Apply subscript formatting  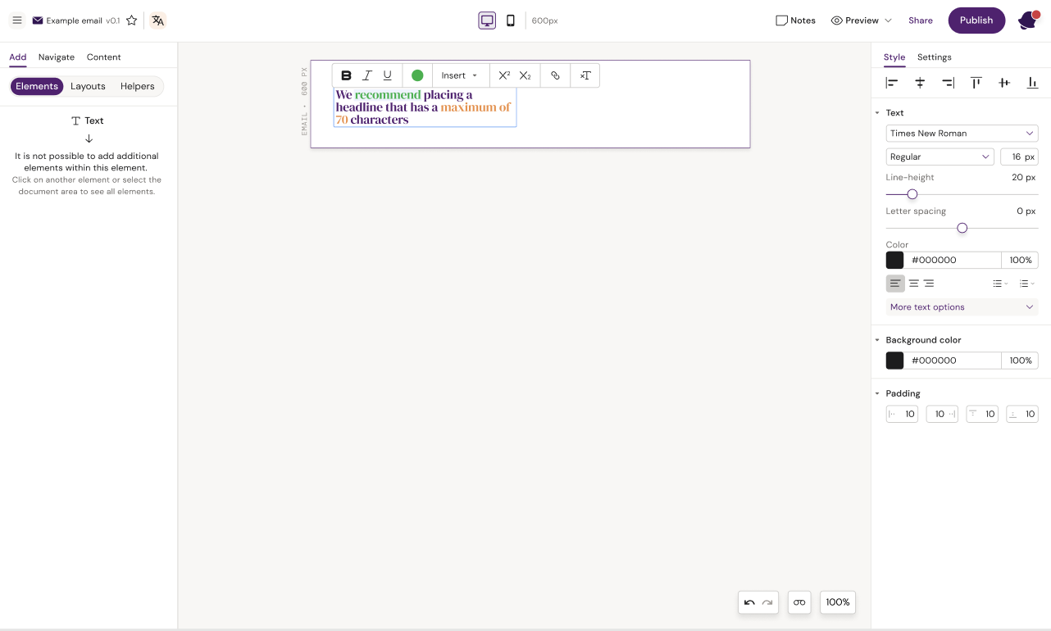(525, 75)
